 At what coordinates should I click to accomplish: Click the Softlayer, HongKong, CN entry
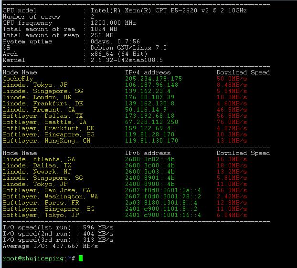coord(46,141)
